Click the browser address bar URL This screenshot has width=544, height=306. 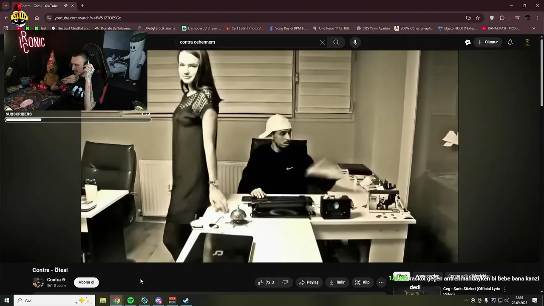pyautogui.click(x=88, y=18)
